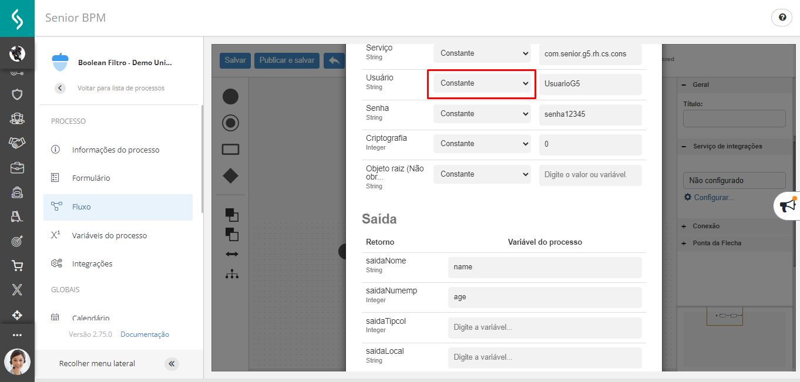Click the help question mark icon
The height and width of the screenshot is (382, 800).
pos(782,18)
